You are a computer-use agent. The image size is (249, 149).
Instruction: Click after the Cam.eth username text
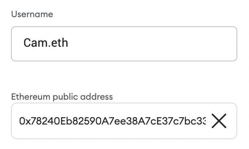pyautogui.click(x=69, y=43)
